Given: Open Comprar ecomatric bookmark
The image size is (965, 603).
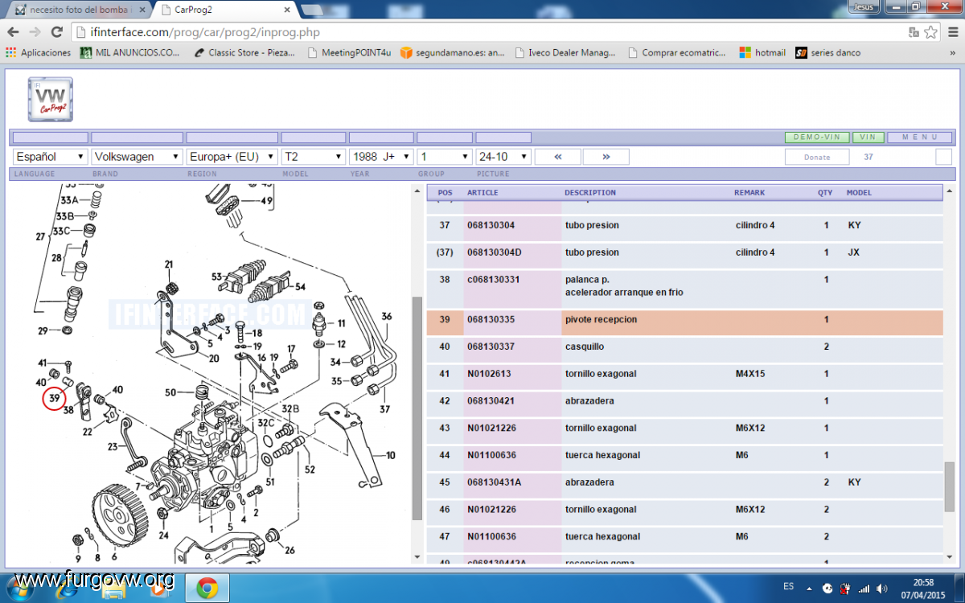Looking at the screenshot, I should (x=676, y=53).
